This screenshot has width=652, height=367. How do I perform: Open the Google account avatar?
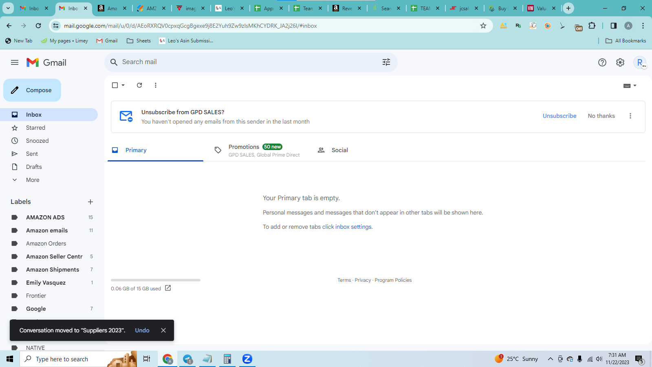tap(640, 62)
